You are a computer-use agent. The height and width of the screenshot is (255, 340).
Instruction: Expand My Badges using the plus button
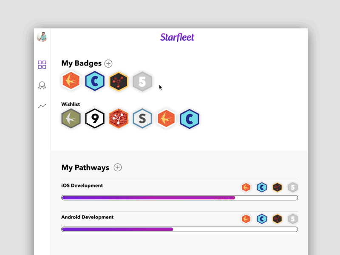click(108, 63)
